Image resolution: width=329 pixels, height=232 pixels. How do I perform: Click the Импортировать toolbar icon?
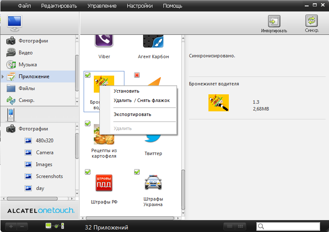pos(274,21)
